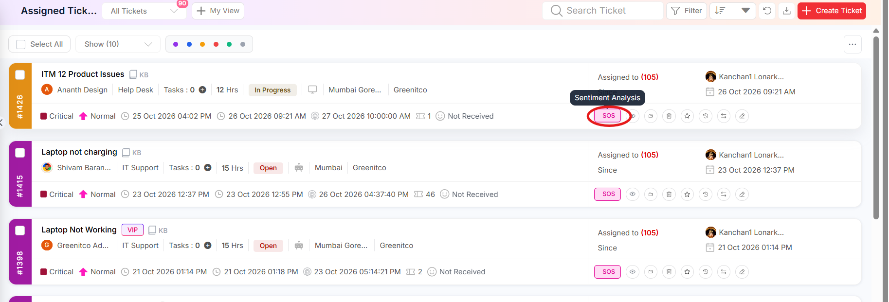The image size is (889, 302).
Task: Select the red color dot filter
Action: coord(216,44)
